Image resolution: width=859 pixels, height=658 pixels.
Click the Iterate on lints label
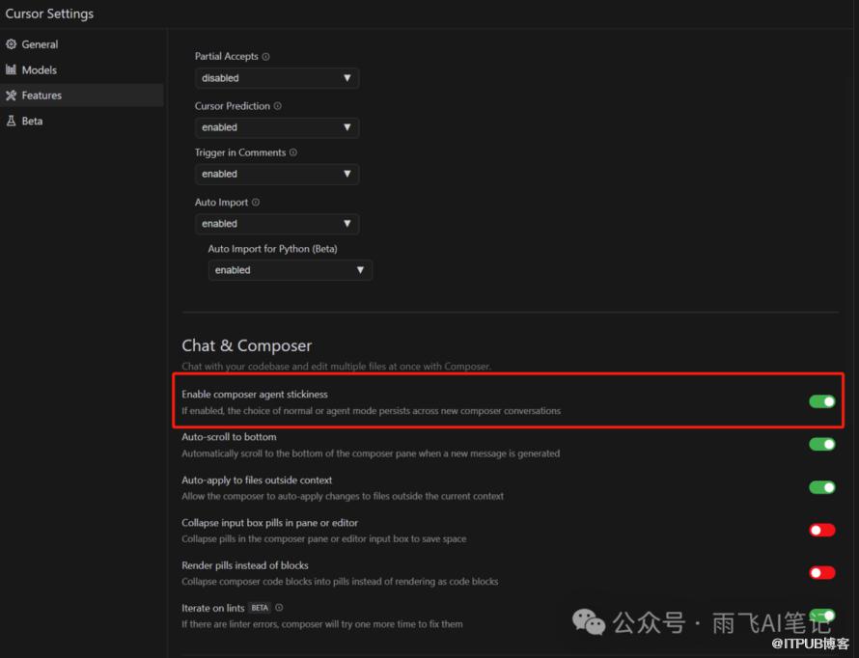[213, 608]
